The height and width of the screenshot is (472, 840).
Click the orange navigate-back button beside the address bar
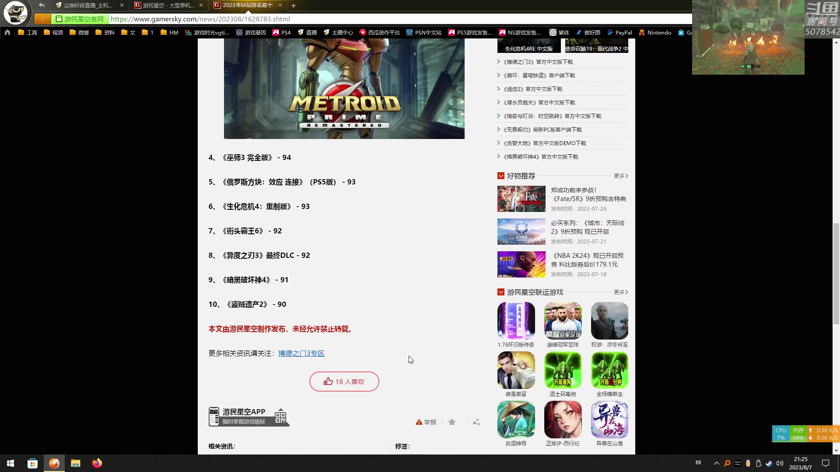coord(42,19)
